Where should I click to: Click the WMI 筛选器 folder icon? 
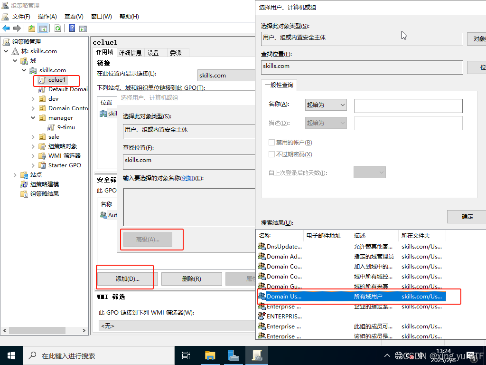pos(43,156)
